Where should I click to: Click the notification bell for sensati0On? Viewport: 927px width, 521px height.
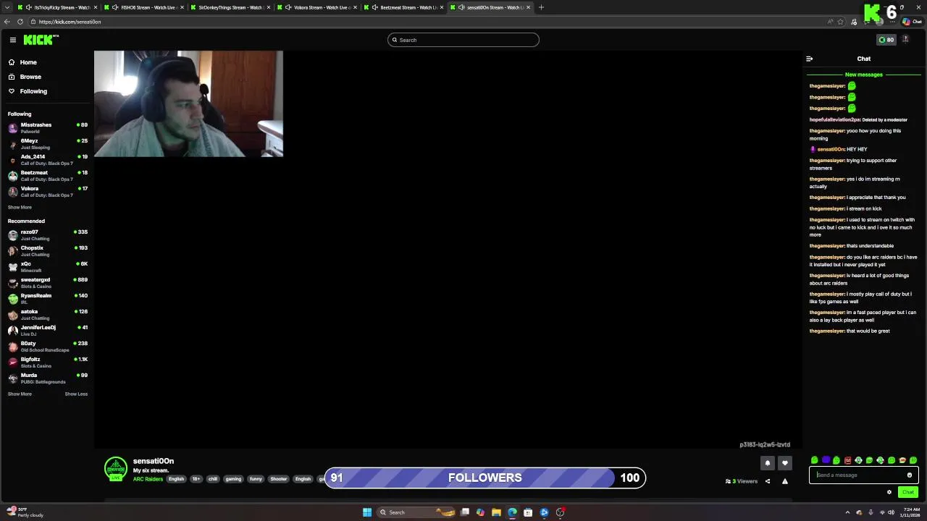click(x=768, y=463)
